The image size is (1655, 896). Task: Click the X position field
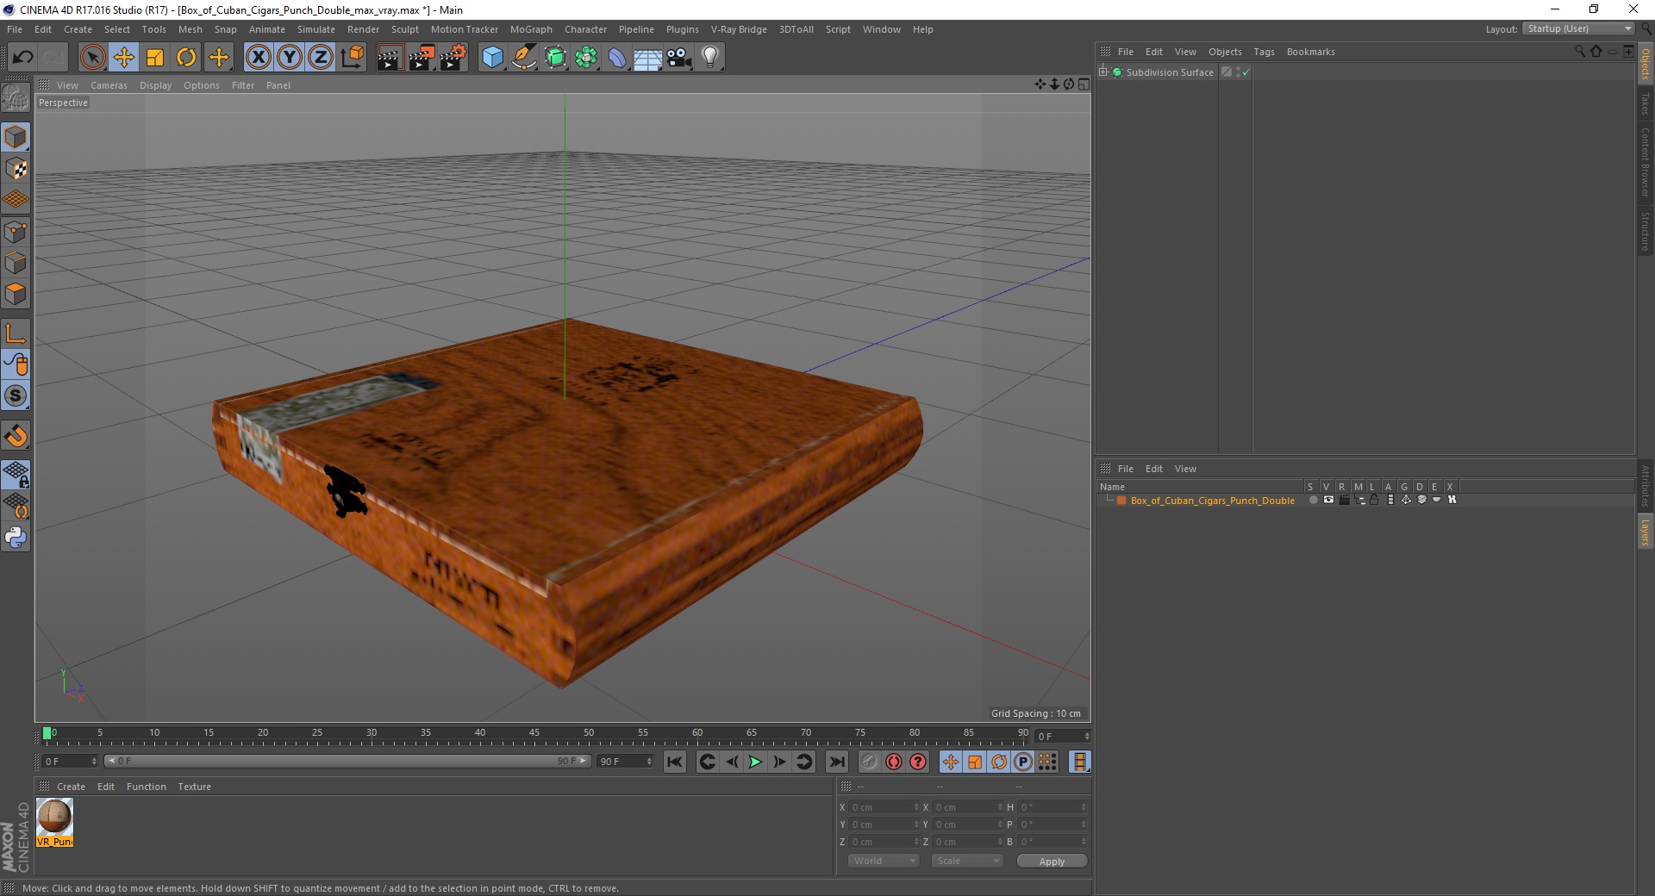click(x=883, y=807)
